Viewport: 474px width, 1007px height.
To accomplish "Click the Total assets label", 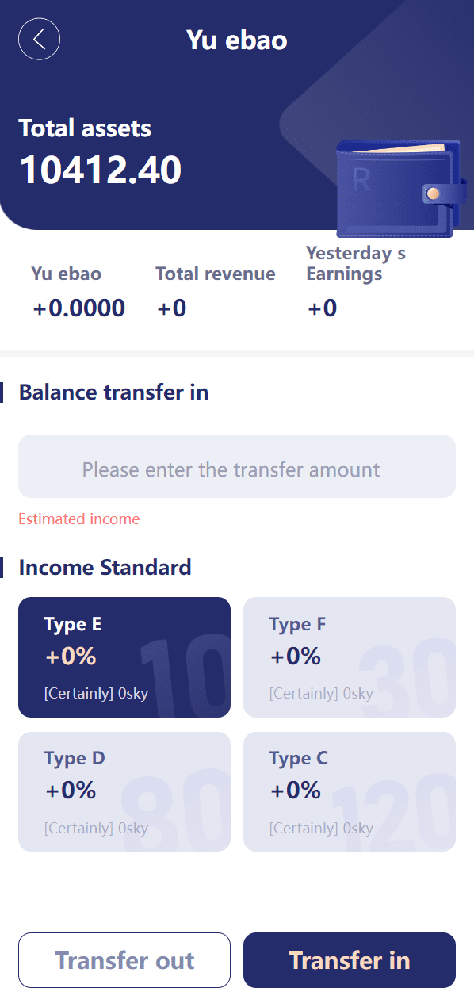I will (85, 128).
